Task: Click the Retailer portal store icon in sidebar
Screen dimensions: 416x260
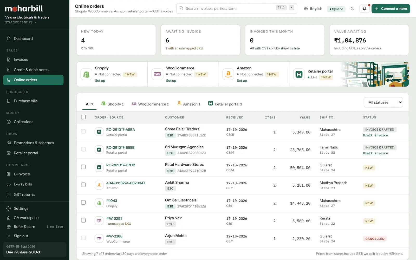Action: click(9, 153)
